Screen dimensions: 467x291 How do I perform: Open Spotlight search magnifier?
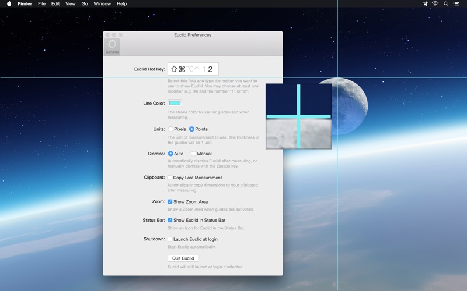pos(446,4)
